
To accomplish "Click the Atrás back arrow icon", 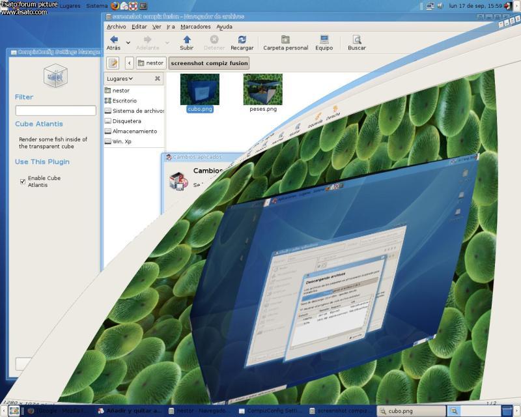I will [113, 40].
